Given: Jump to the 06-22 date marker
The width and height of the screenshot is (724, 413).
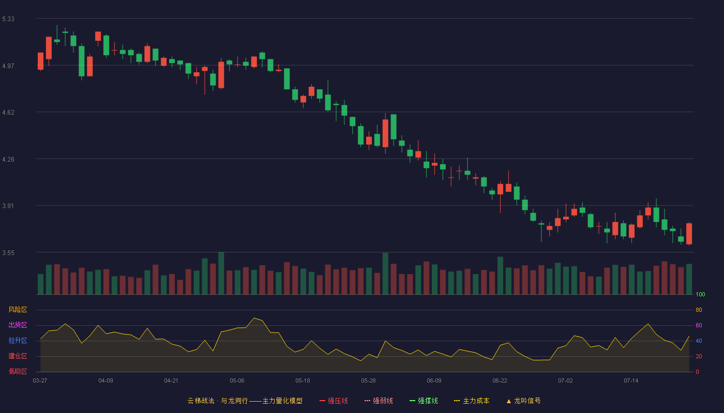Looking at the screenshot, I should pyautogui.click(x=500, y=380).
